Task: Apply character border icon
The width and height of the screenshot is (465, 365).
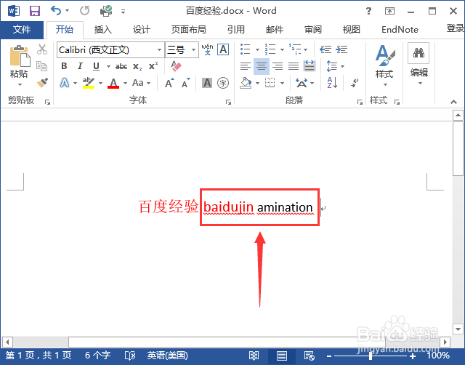Action: click(223, 49)
